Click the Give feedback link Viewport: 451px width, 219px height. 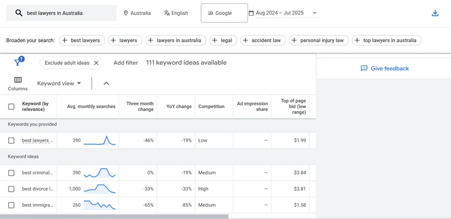[385, 68]
